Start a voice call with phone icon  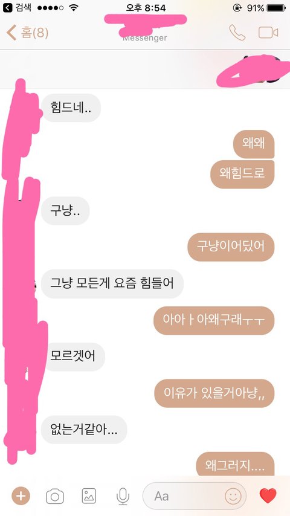[237, 33]
